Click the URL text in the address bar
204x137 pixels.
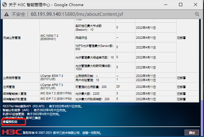(77, 14)
